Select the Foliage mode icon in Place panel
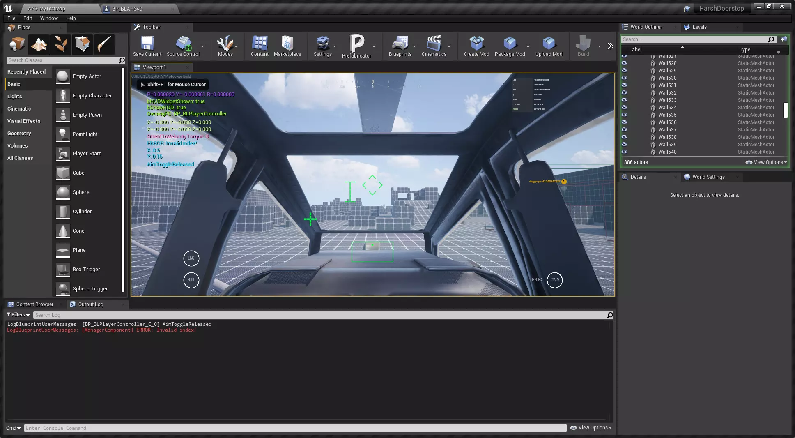Image resolution: width=795 pixels, height=438 pixels. [61, 44]
